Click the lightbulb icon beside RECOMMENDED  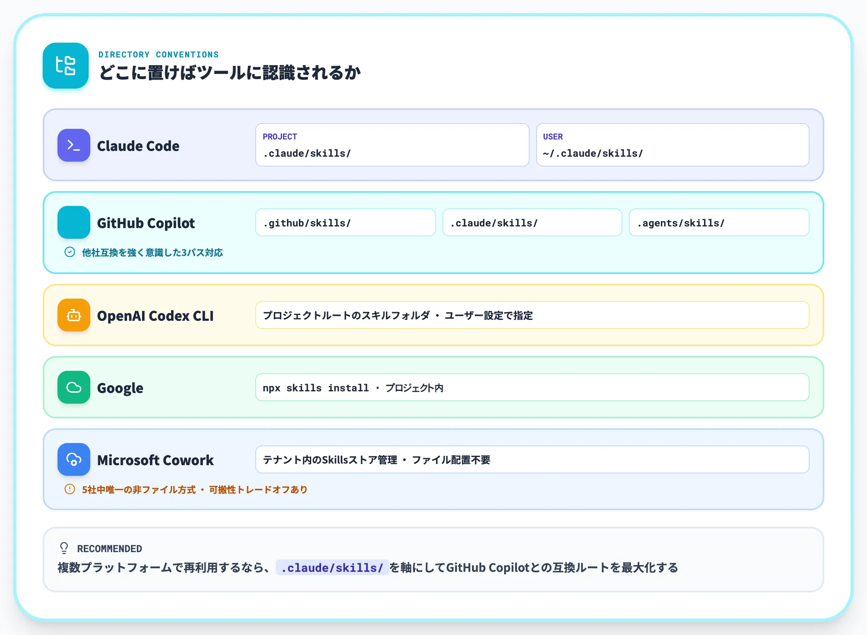[64, 548]
